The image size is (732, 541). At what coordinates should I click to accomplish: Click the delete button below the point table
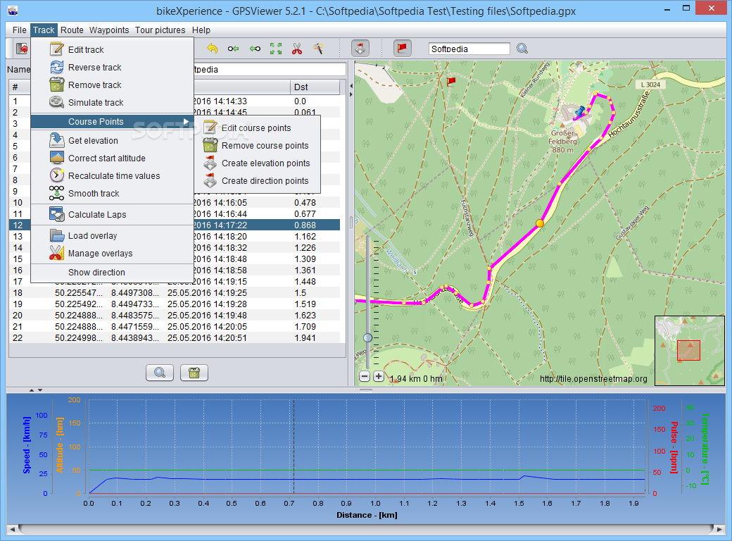[194, 373]
